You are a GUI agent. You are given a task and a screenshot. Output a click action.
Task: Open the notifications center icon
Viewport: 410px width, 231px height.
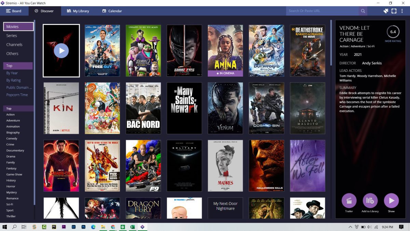pyautogui.click(x=401, y=227)
